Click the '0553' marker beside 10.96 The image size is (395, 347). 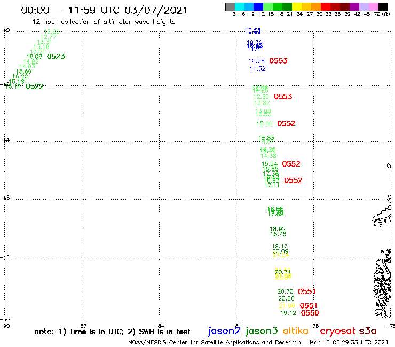[278, 61]
